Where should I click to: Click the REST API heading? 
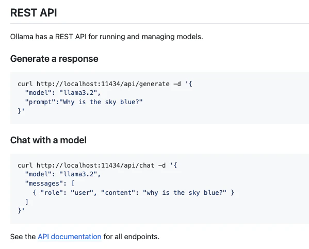coord(34,13)
